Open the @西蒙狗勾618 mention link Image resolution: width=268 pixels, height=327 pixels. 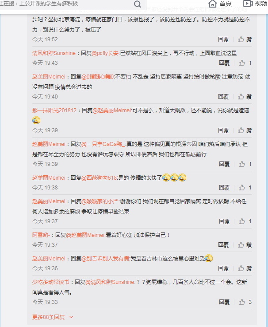pos(100,178)
